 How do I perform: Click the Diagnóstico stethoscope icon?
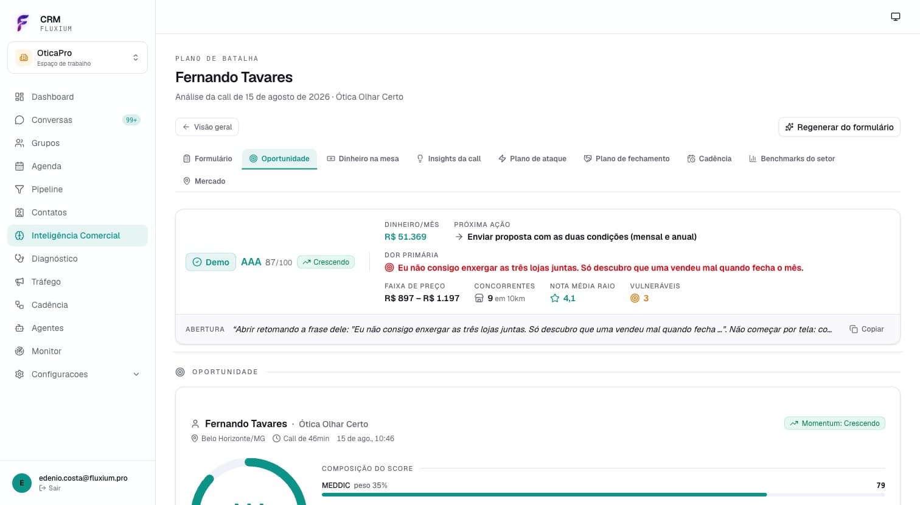[x=19, y=259]
